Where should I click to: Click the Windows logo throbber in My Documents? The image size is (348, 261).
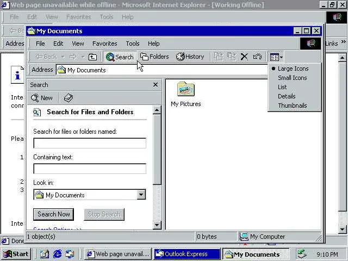coord(310,43)
